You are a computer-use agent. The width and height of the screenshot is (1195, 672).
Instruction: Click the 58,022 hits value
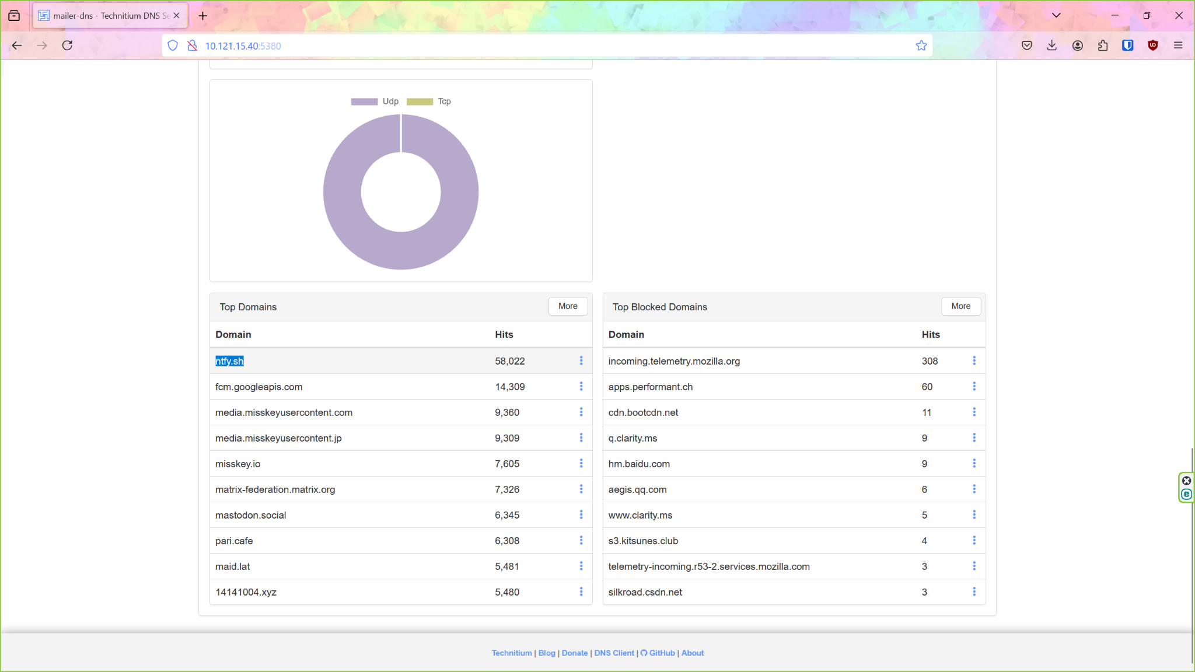[510, 361]
